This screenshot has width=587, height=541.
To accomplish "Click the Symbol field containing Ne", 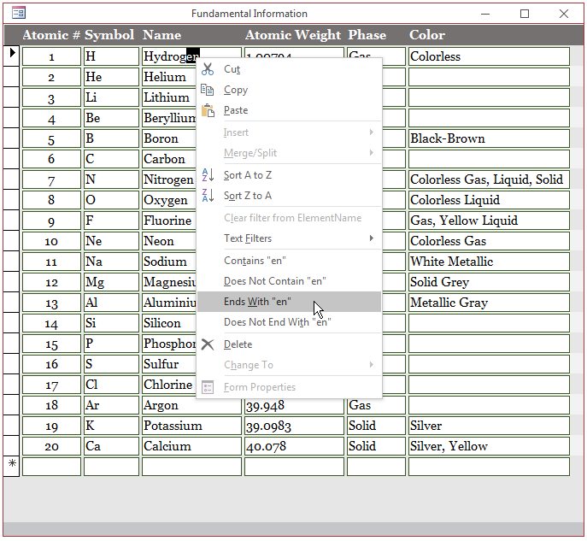I will [x=111, y=241].
